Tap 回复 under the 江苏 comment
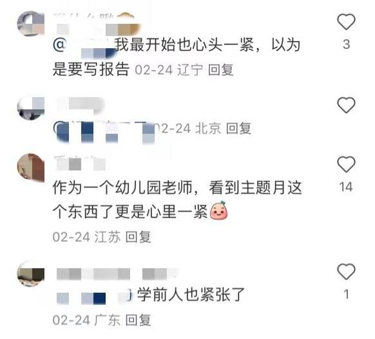The width and height of the screenshot is (375, 339). [138, 237]
